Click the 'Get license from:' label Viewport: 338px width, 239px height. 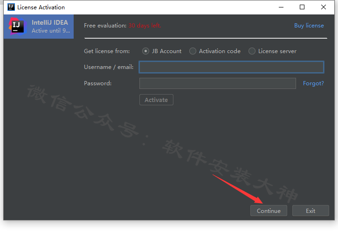pos(107,51)
